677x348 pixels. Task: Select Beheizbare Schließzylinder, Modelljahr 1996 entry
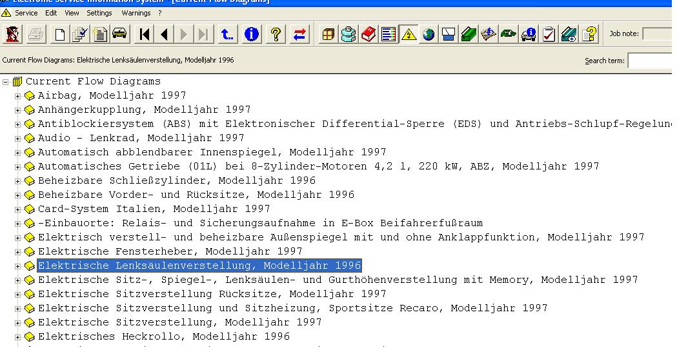[x=176, y=180]
